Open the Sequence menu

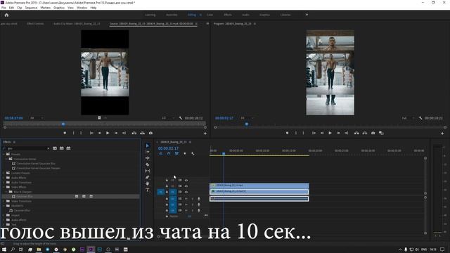click(31, 8)
